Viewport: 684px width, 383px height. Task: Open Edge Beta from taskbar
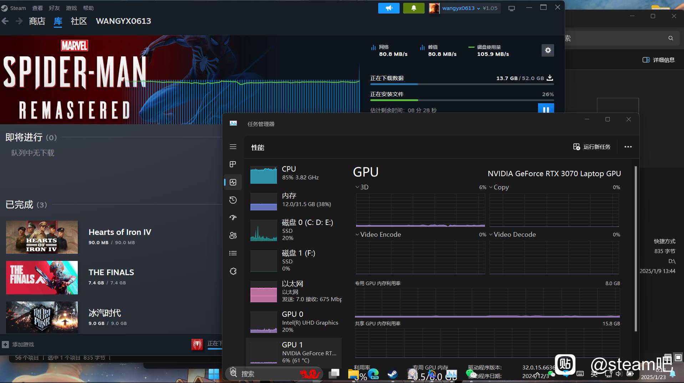pos(373,374)
